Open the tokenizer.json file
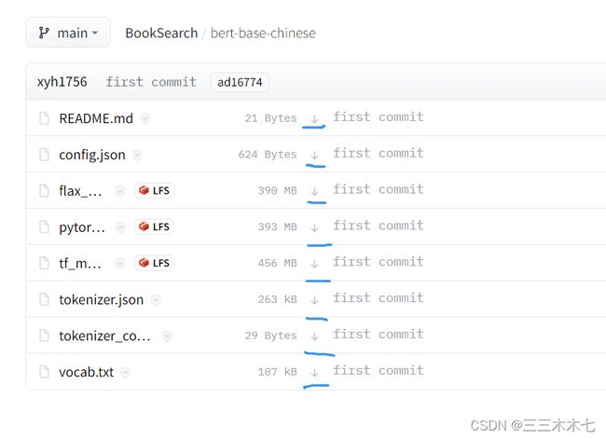 (101, 299)
